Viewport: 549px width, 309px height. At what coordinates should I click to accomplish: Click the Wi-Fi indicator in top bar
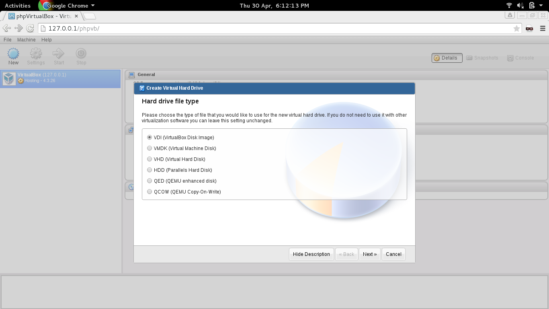(x=509, y=5)
